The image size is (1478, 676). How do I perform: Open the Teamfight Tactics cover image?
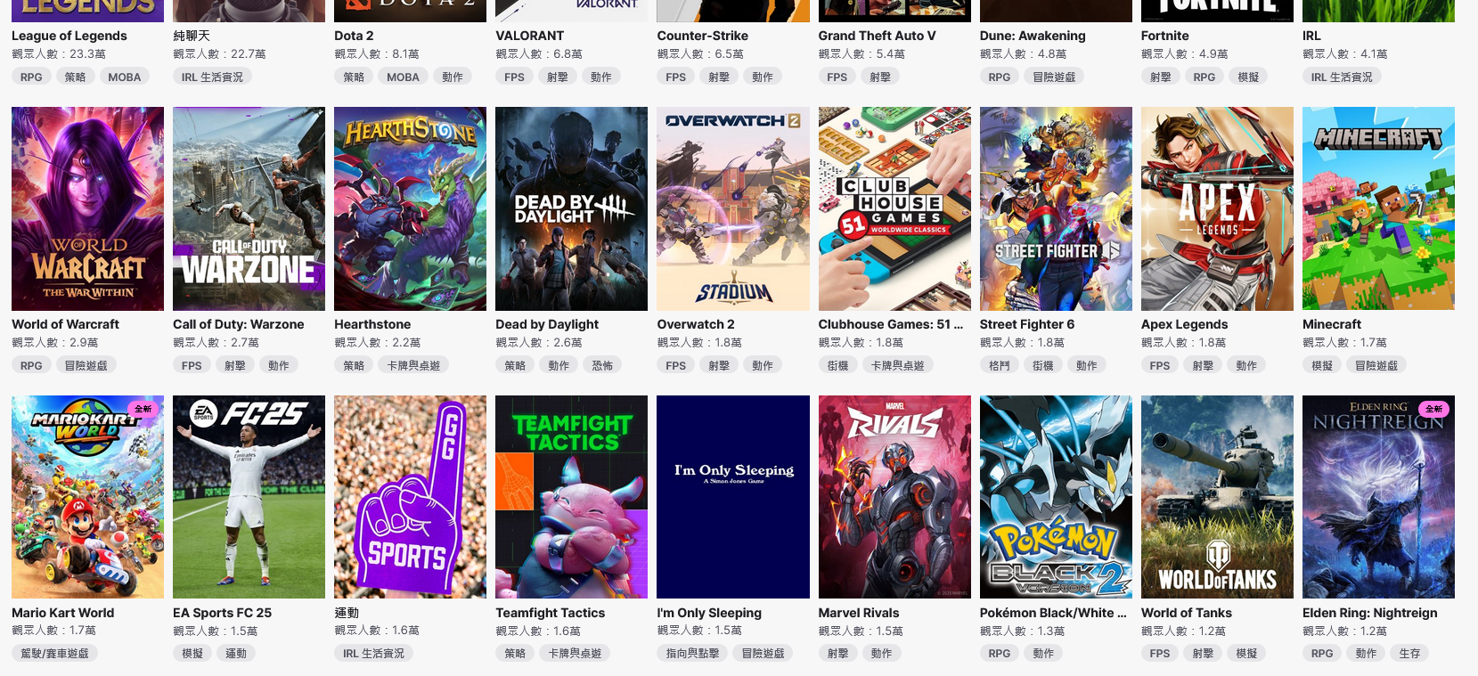[571, 497]
